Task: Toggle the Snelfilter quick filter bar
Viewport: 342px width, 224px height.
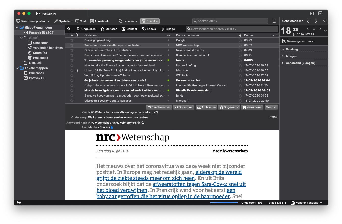Action: (150, 21)
